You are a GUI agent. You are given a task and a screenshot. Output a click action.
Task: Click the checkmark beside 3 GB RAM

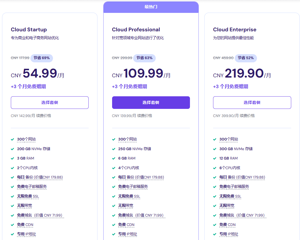pos(13,158)
